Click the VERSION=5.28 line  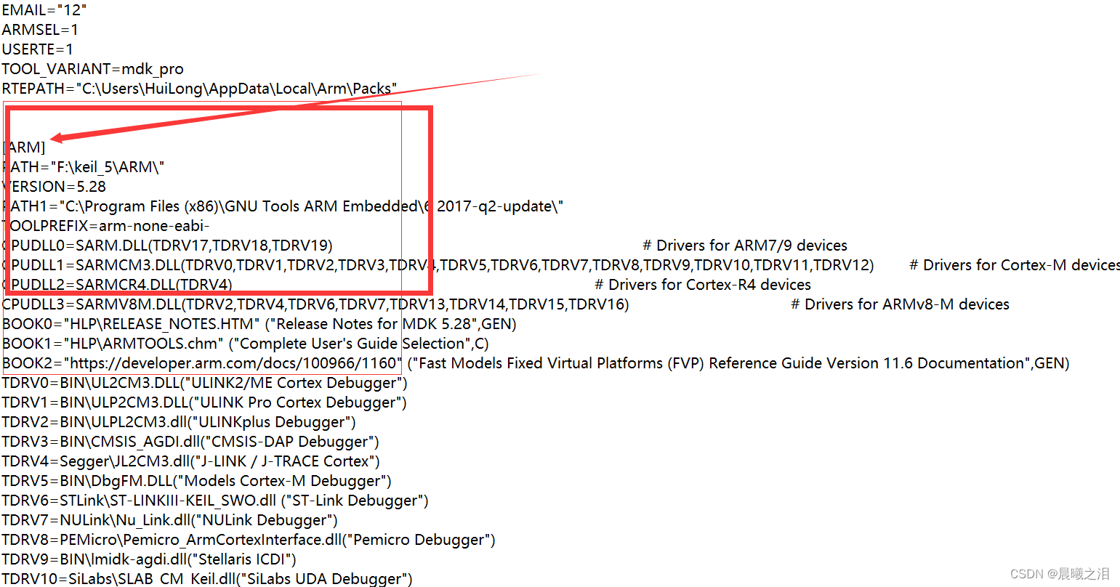pyautogui.click(x=52, y=186)
